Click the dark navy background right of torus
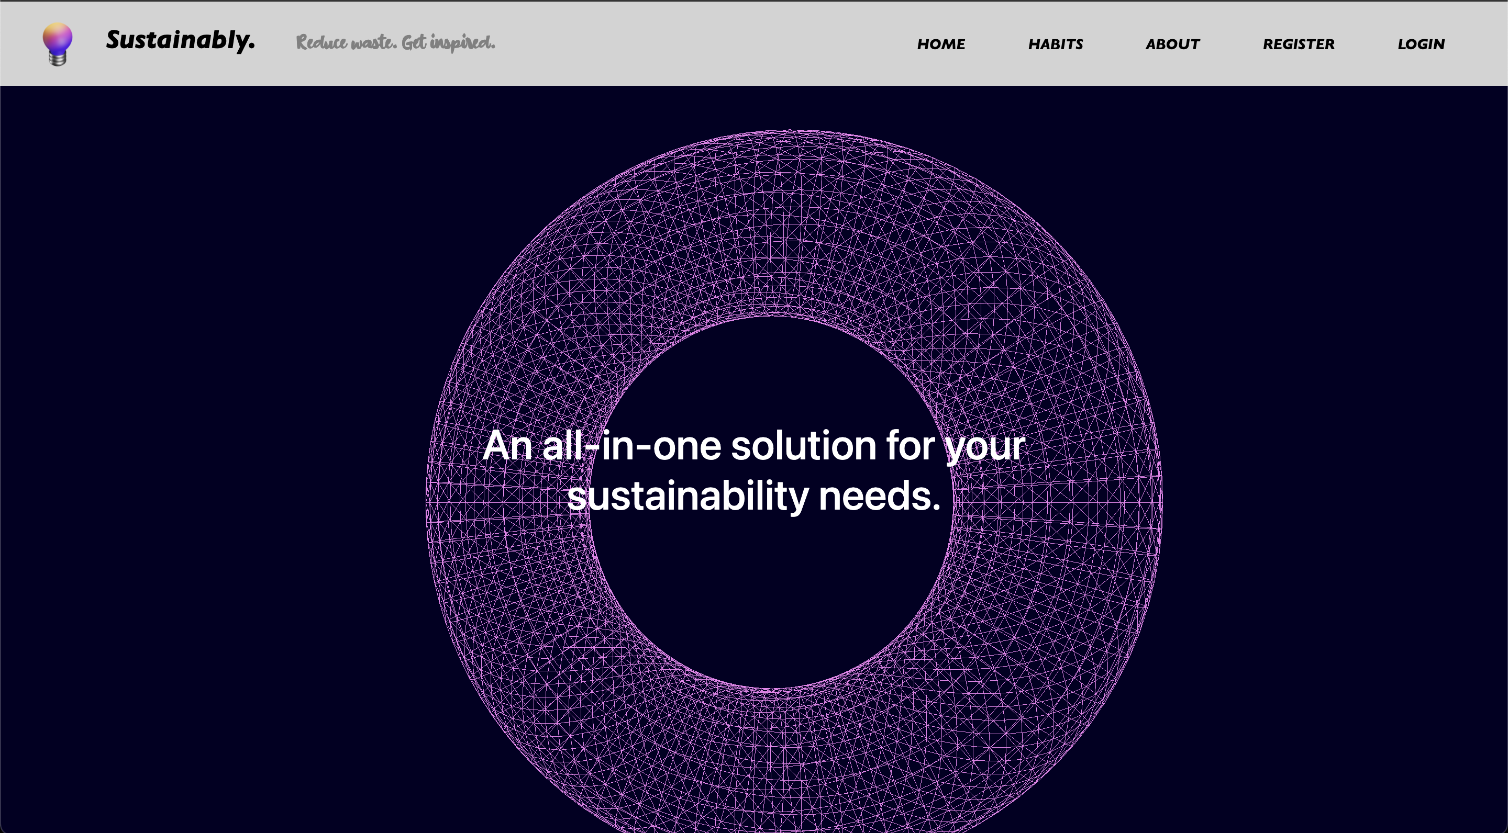 [x=1335, y=468]
